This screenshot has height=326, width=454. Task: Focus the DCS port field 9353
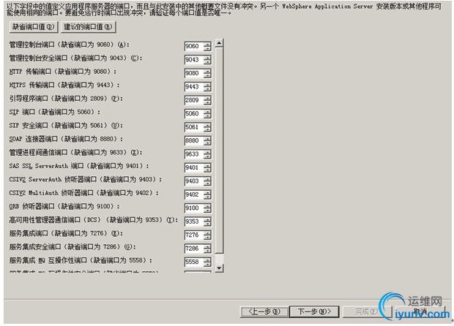(x=194, y=221)
